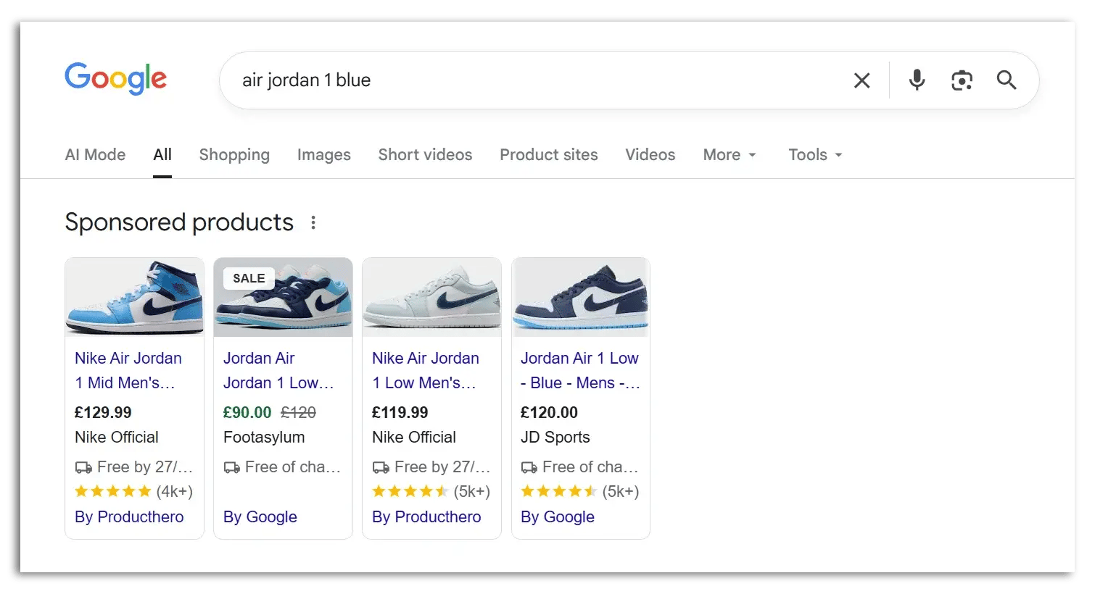Open the Tools dropdown

[814, 154]
